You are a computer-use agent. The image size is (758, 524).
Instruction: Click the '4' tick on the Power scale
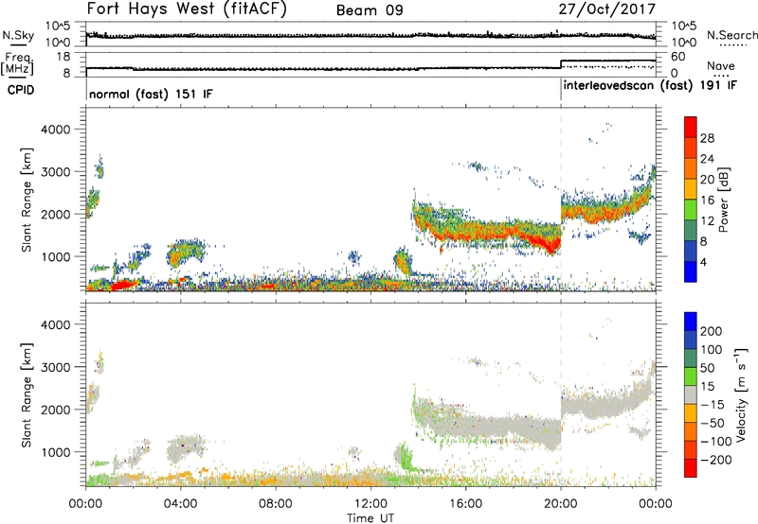pos(703,263)
